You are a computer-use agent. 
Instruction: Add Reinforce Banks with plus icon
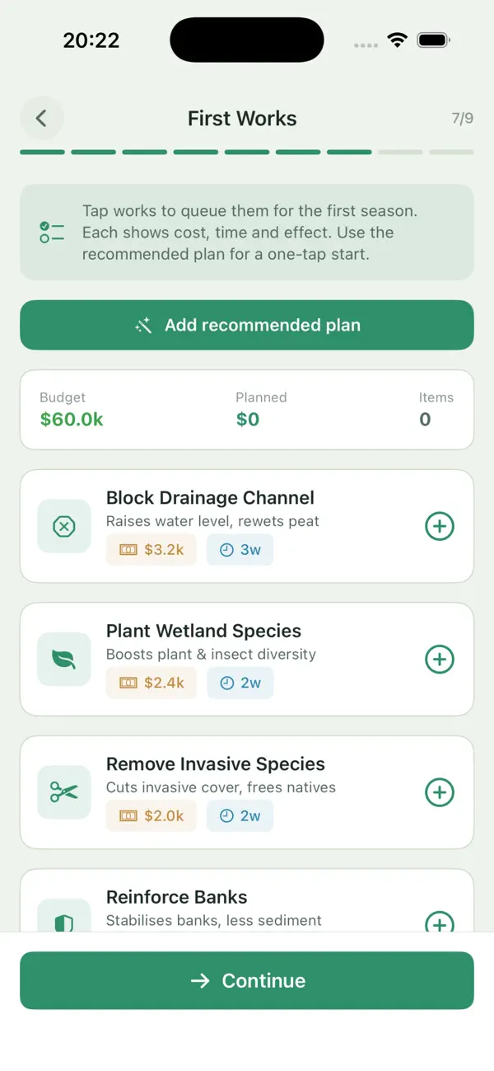(440, 921)
